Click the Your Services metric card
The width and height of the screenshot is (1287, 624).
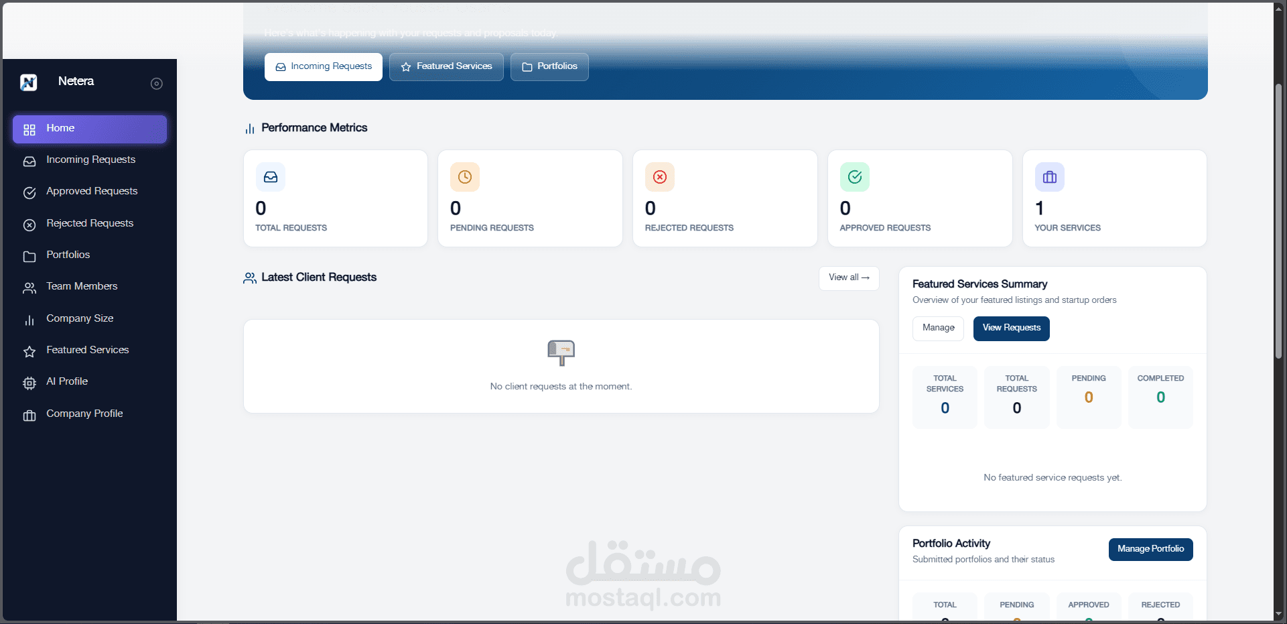tap(1115, 198)
